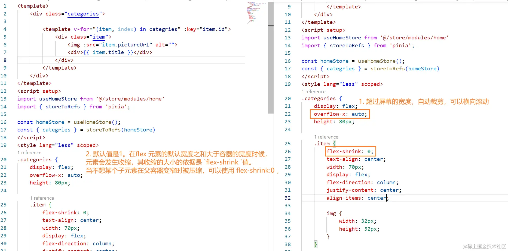Click the '<style lang="less" scoped>' tag in right editor
The image size is (508, 251).
(x=342, y=84)
